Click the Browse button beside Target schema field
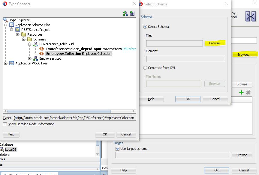Viewport: 259px width, 175px height. pyautogui.click(x=242, y=155)
